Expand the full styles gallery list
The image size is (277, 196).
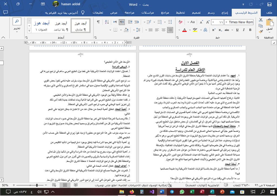(29, 31)
